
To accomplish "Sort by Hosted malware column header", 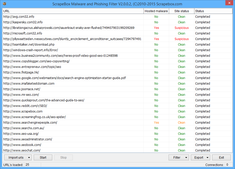I will [x=156, y=11].
